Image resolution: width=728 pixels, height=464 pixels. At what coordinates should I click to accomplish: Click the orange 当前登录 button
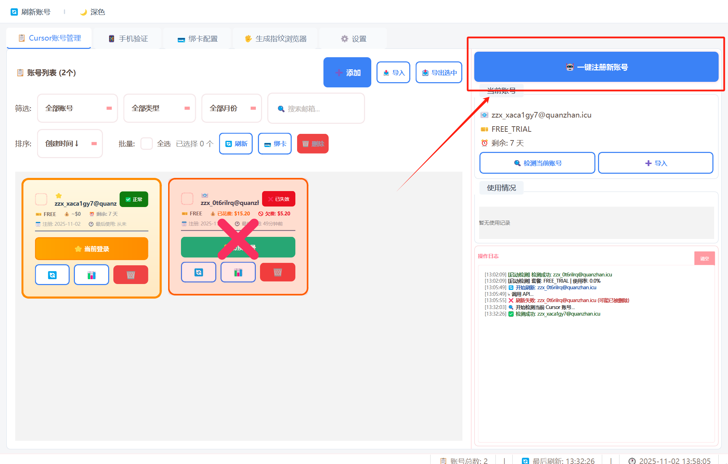(x=92, y=249)
